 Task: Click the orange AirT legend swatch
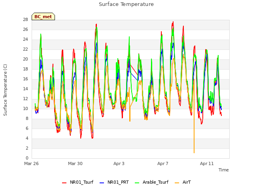(x=177, y=183)
